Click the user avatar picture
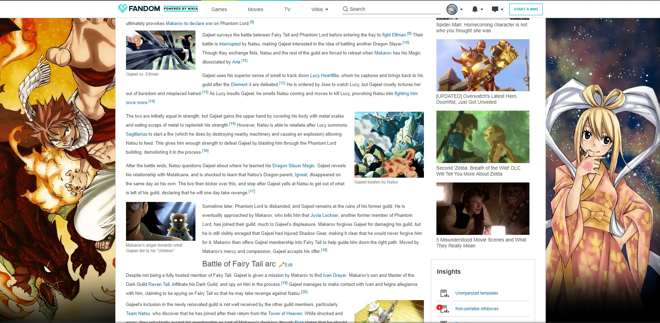This screenshot has width=660, height=323. (x=452, y=9)
